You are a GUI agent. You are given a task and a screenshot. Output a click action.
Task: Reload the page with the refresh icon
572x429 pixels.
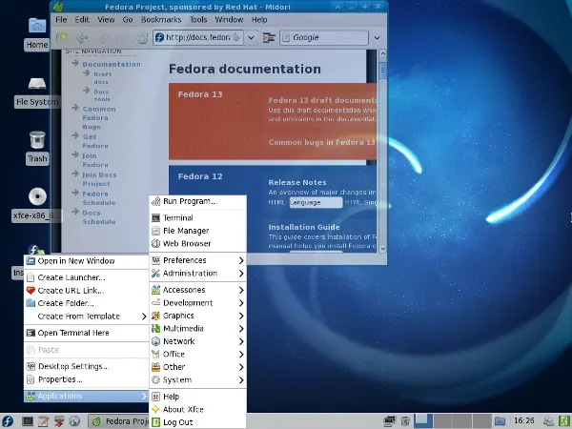pos(141,37)
